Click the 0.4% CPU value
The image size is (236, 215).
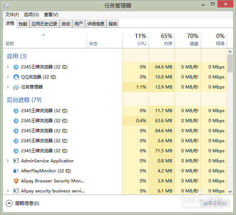[x=141, y=120]
